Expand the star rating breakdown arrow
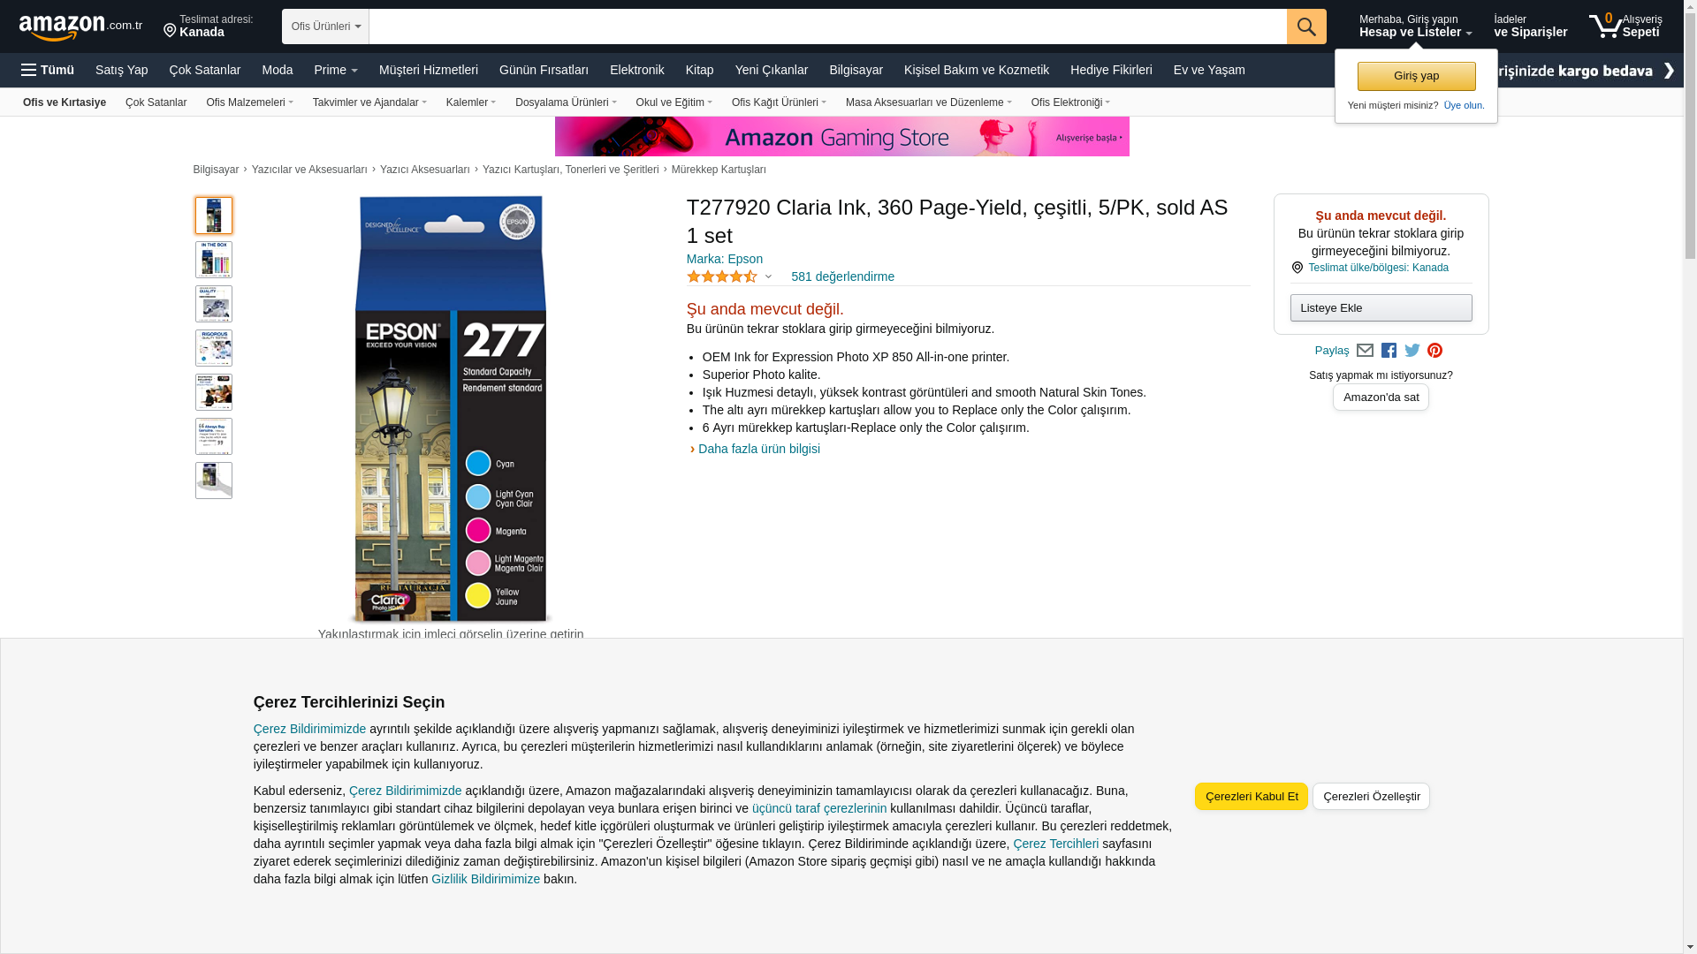This screenshot has width=1697, height=954. 768,277
